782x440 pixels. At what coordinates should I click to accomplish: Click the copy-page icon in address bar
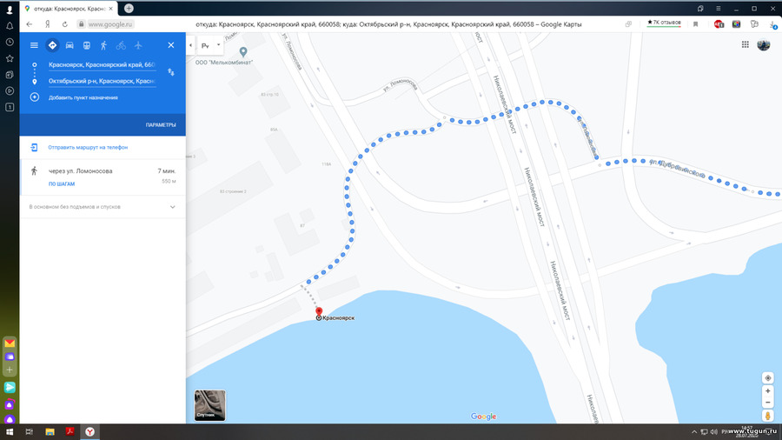point(628,24)
